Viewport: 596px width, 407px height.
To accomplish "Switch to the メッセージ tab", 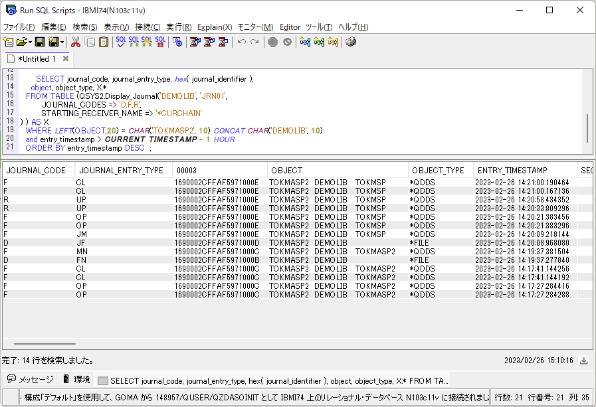I will coord(31,379).
